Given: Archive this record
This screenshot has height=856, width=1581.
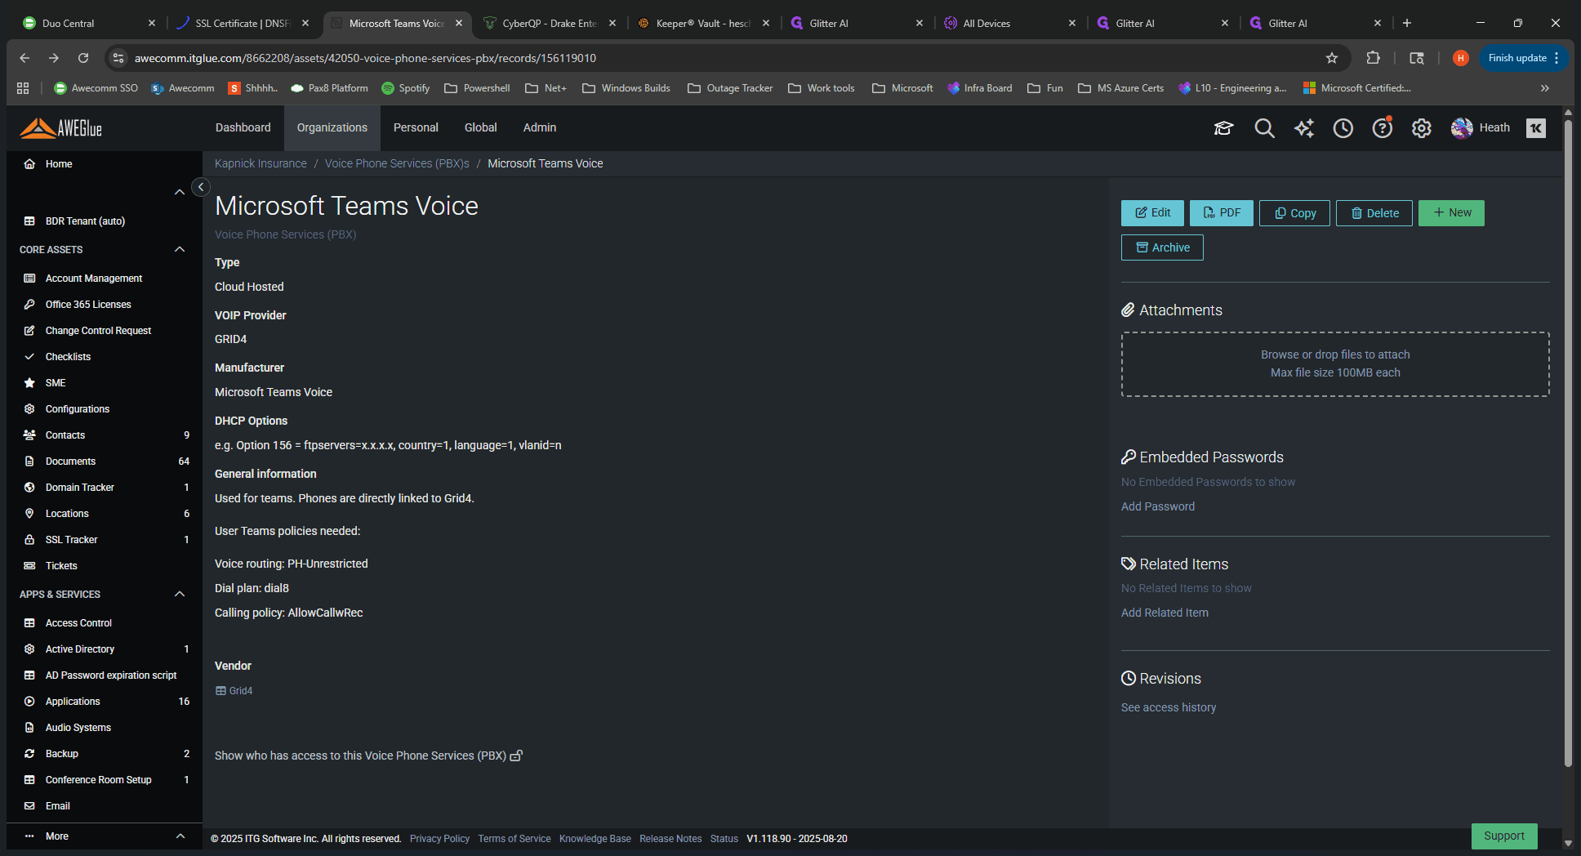Looking at the screenshot, I should (1162, 247).
